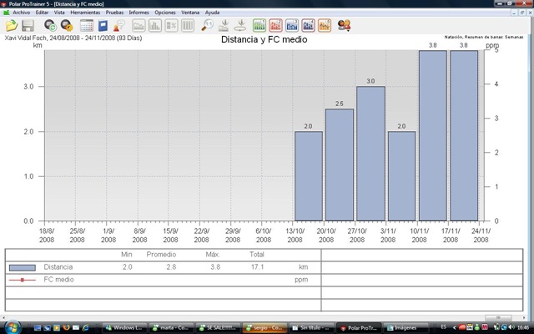The width and height of the screenshot is (534, 334).
Task: Click the open folder icon in toolbar
Action: pos(12,26)
